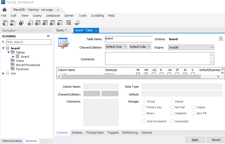Create a new table icon
The width and height of the screenshot is (225, 144).
38,23
